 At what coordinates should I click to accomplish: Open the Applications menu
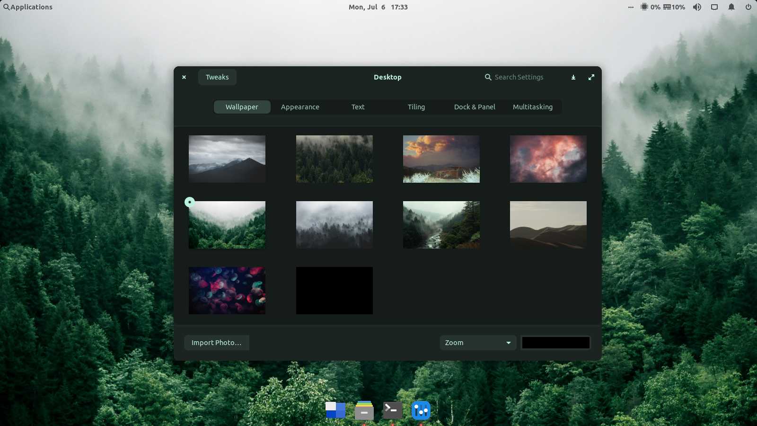(x=28, y=7)
